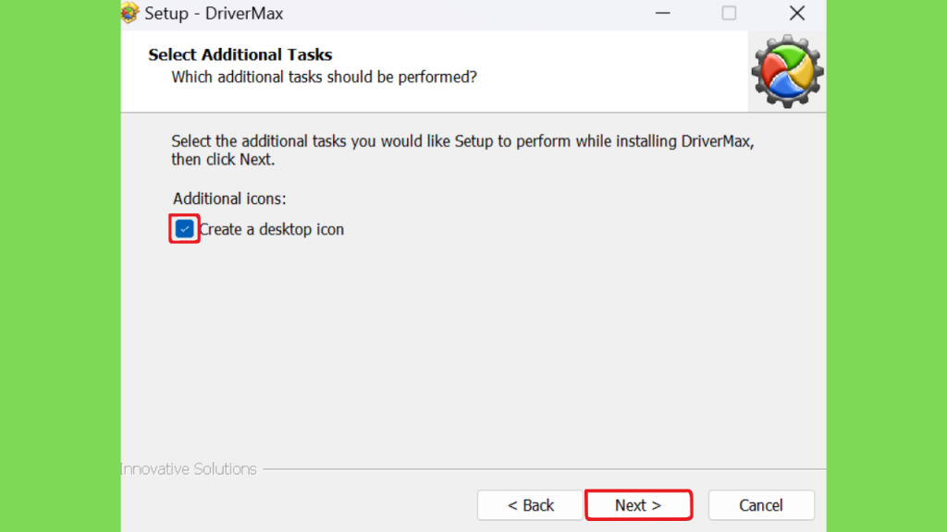Uncheck the Create a desktop icon checkbox
Viewport: 947px width, 532px height.
[184, 229]
